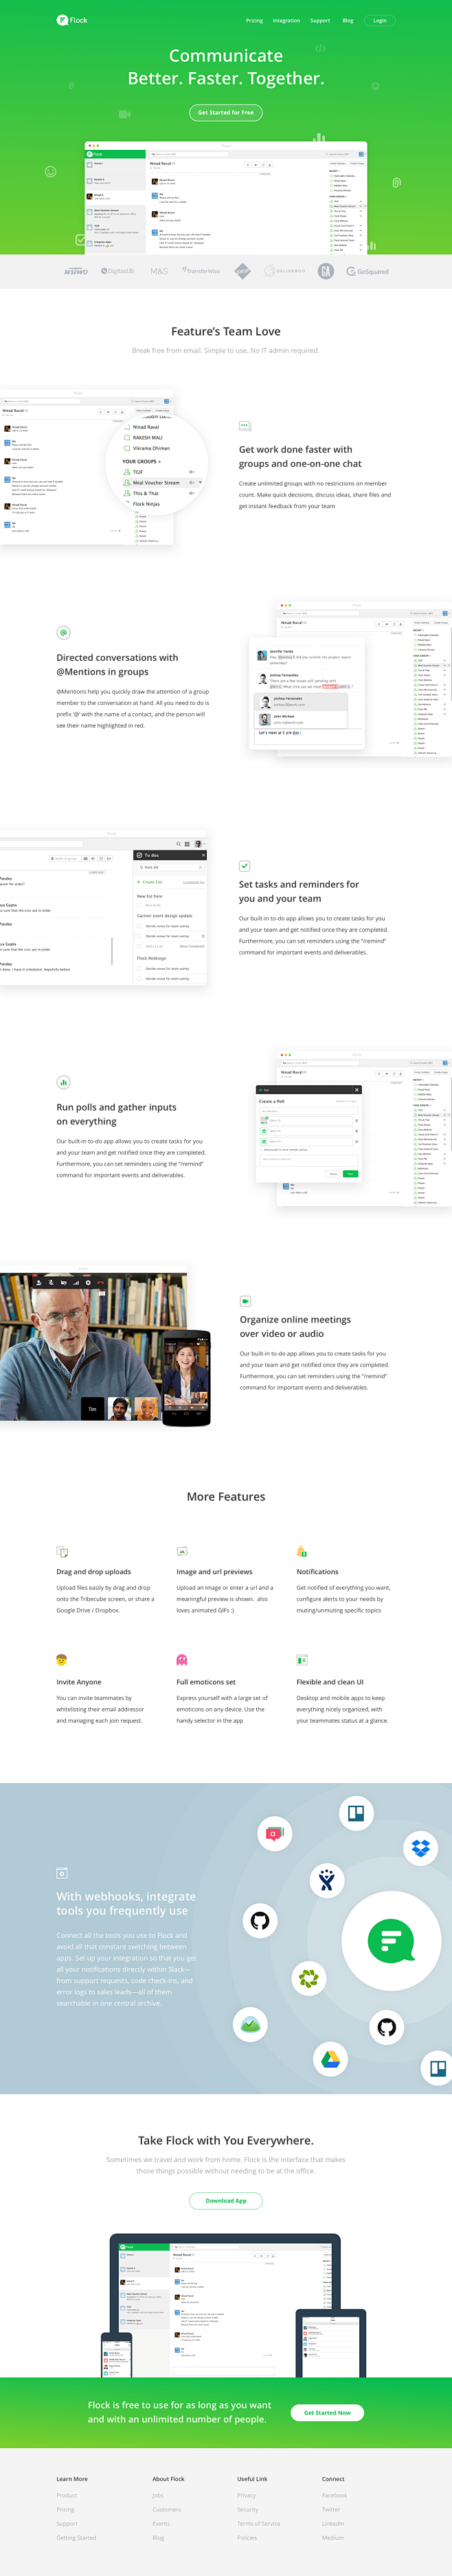Click the Events footer link
This screenshot has height=2576, width=452.
pos(161,2523)
